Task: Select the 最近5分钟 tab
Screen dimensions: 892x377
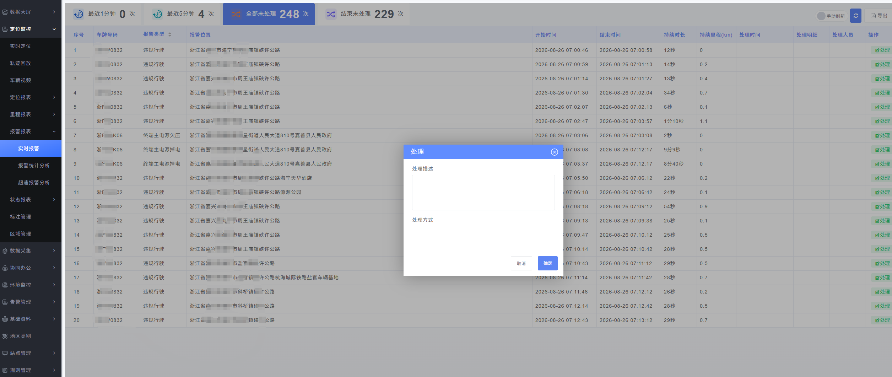Action: (x=183, y=14)
